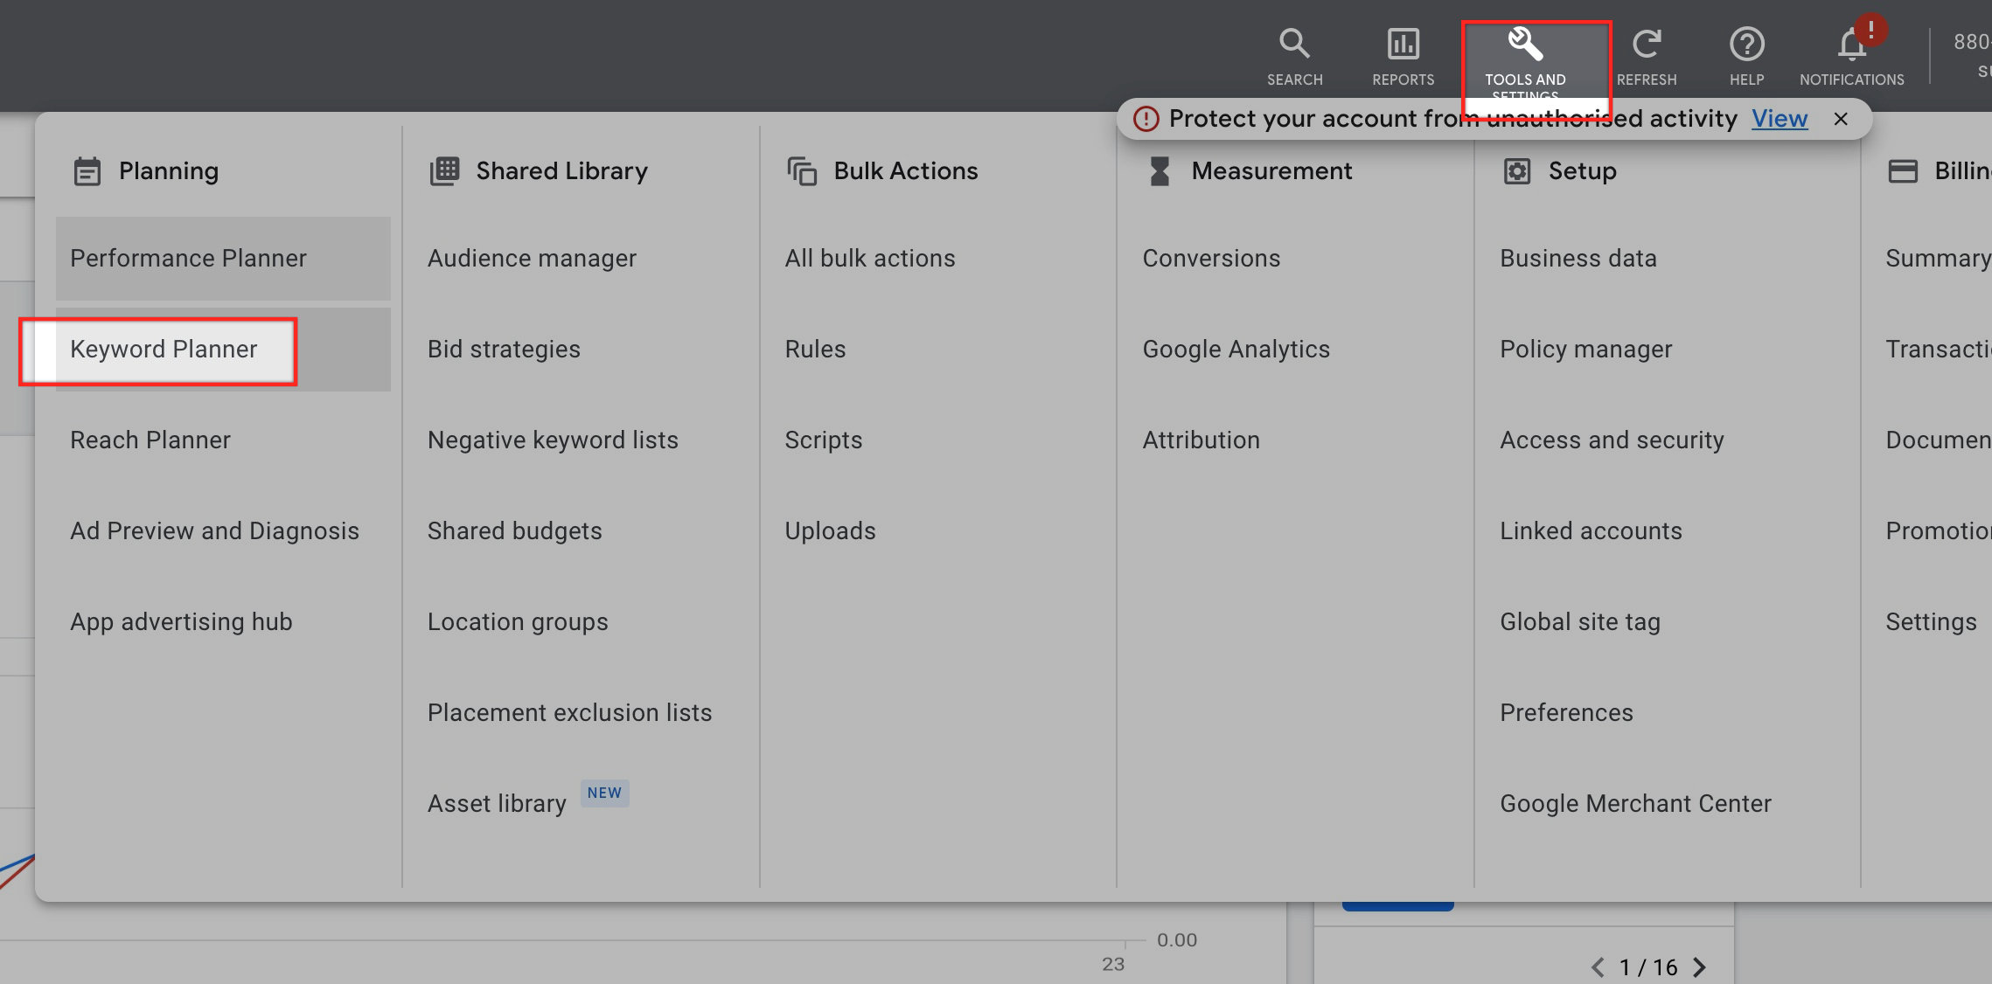Image resolution: width=1992 pixels, height=984 pixels.
Task: Open the Help question mark icon
Action: [x=1746, y=44]
